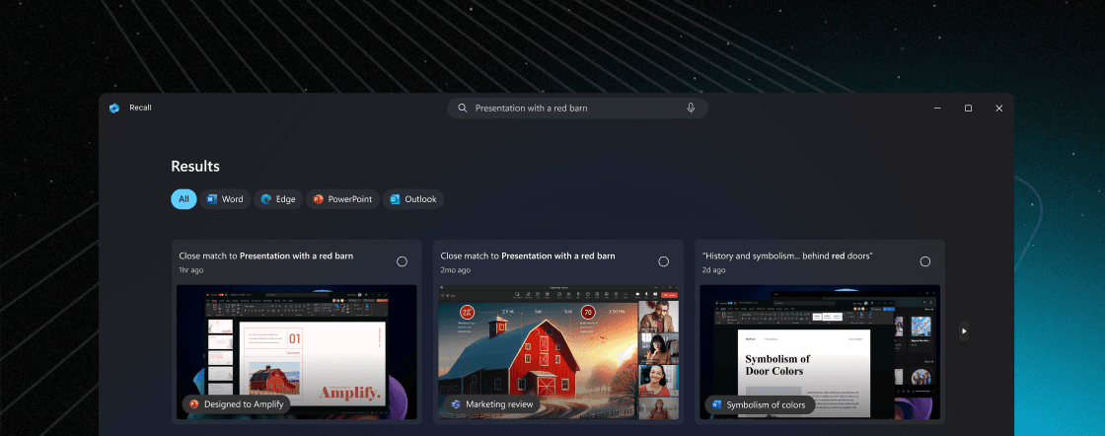Viewport: 1105px width, 436px height.
Task: Click the '2d ago' timestamp text
Action: click(x=714, y=269)
